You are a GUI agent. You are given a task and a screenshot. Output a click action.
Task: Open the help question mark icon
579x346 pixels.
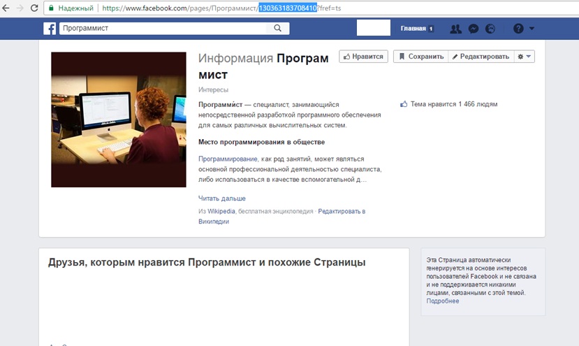(x=518, y=29)
